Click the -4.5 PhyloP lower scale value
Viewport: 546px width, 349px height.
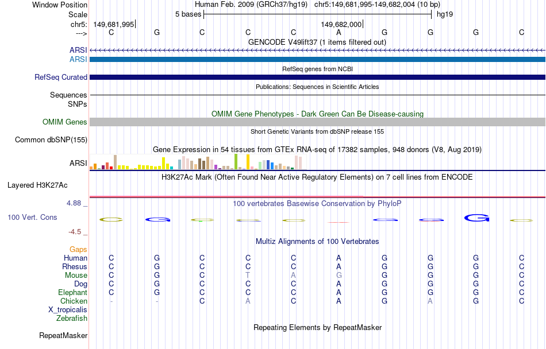click(x=75, y=232)
